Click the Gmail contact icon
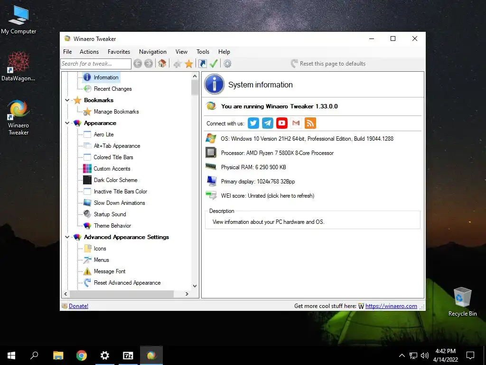 pyautogui.click(x=296, y=123)
